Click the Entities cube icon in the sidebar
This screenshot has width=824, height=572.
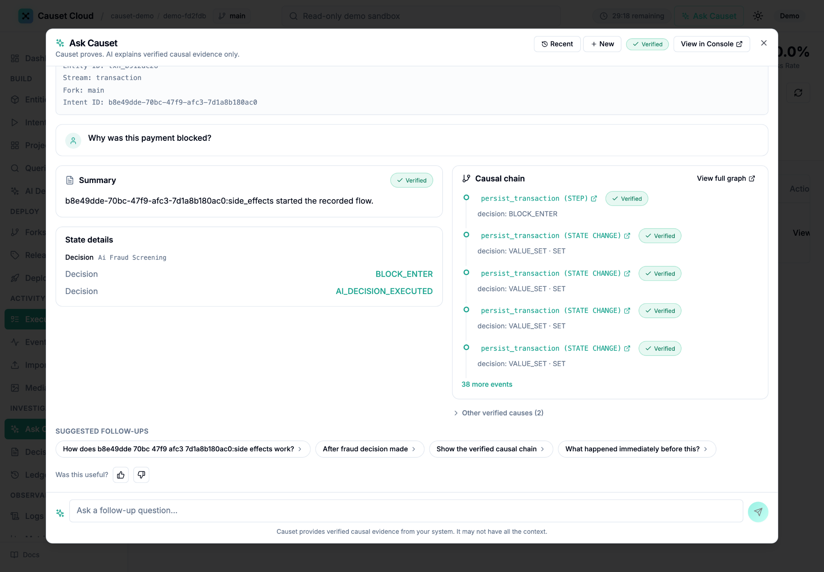[15, 100]
